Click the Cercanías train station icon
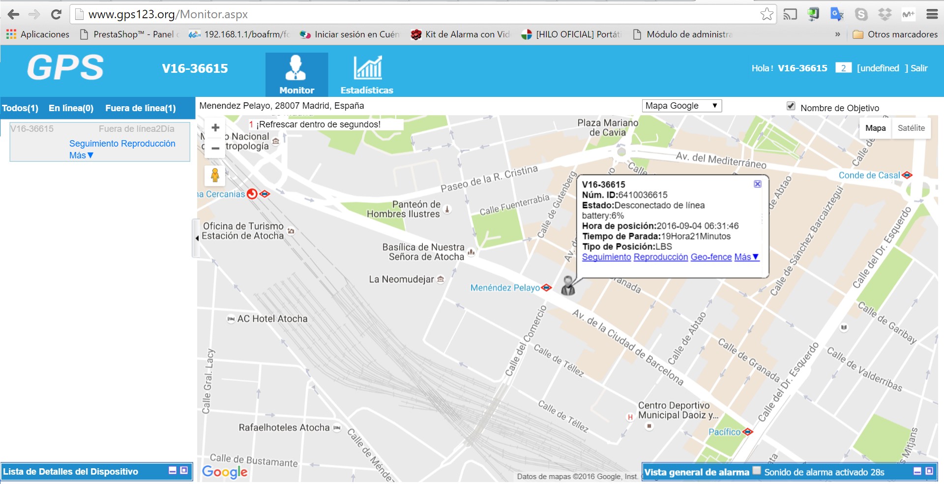944x484 pixels. (252, 194)
